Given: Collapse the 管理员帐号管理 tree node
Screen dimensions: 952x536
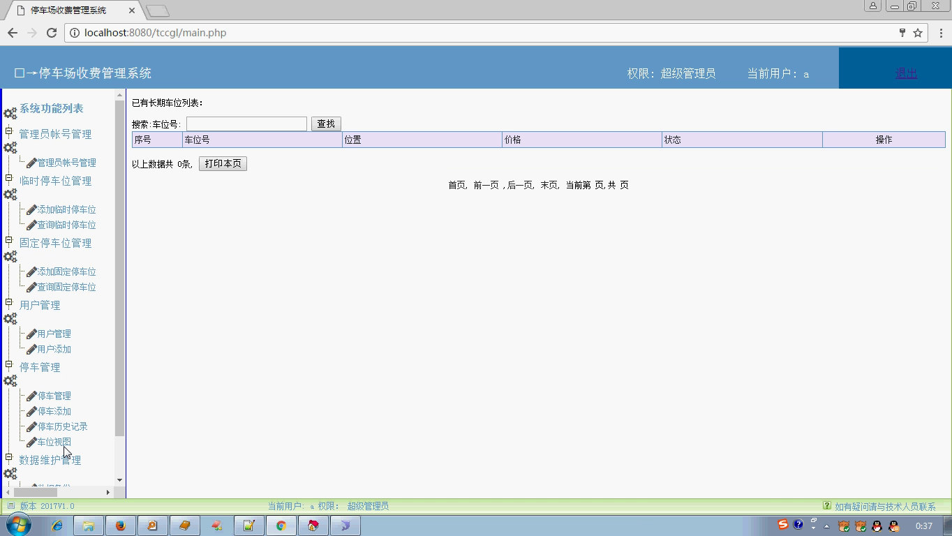Looking at the screenshot, I should pyautogui.click(x=9, y=131).
